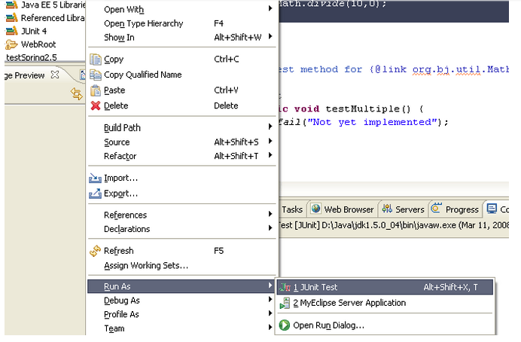Click the Paste clipboard icon
The image size is (521, 342).
click(96, 90)
